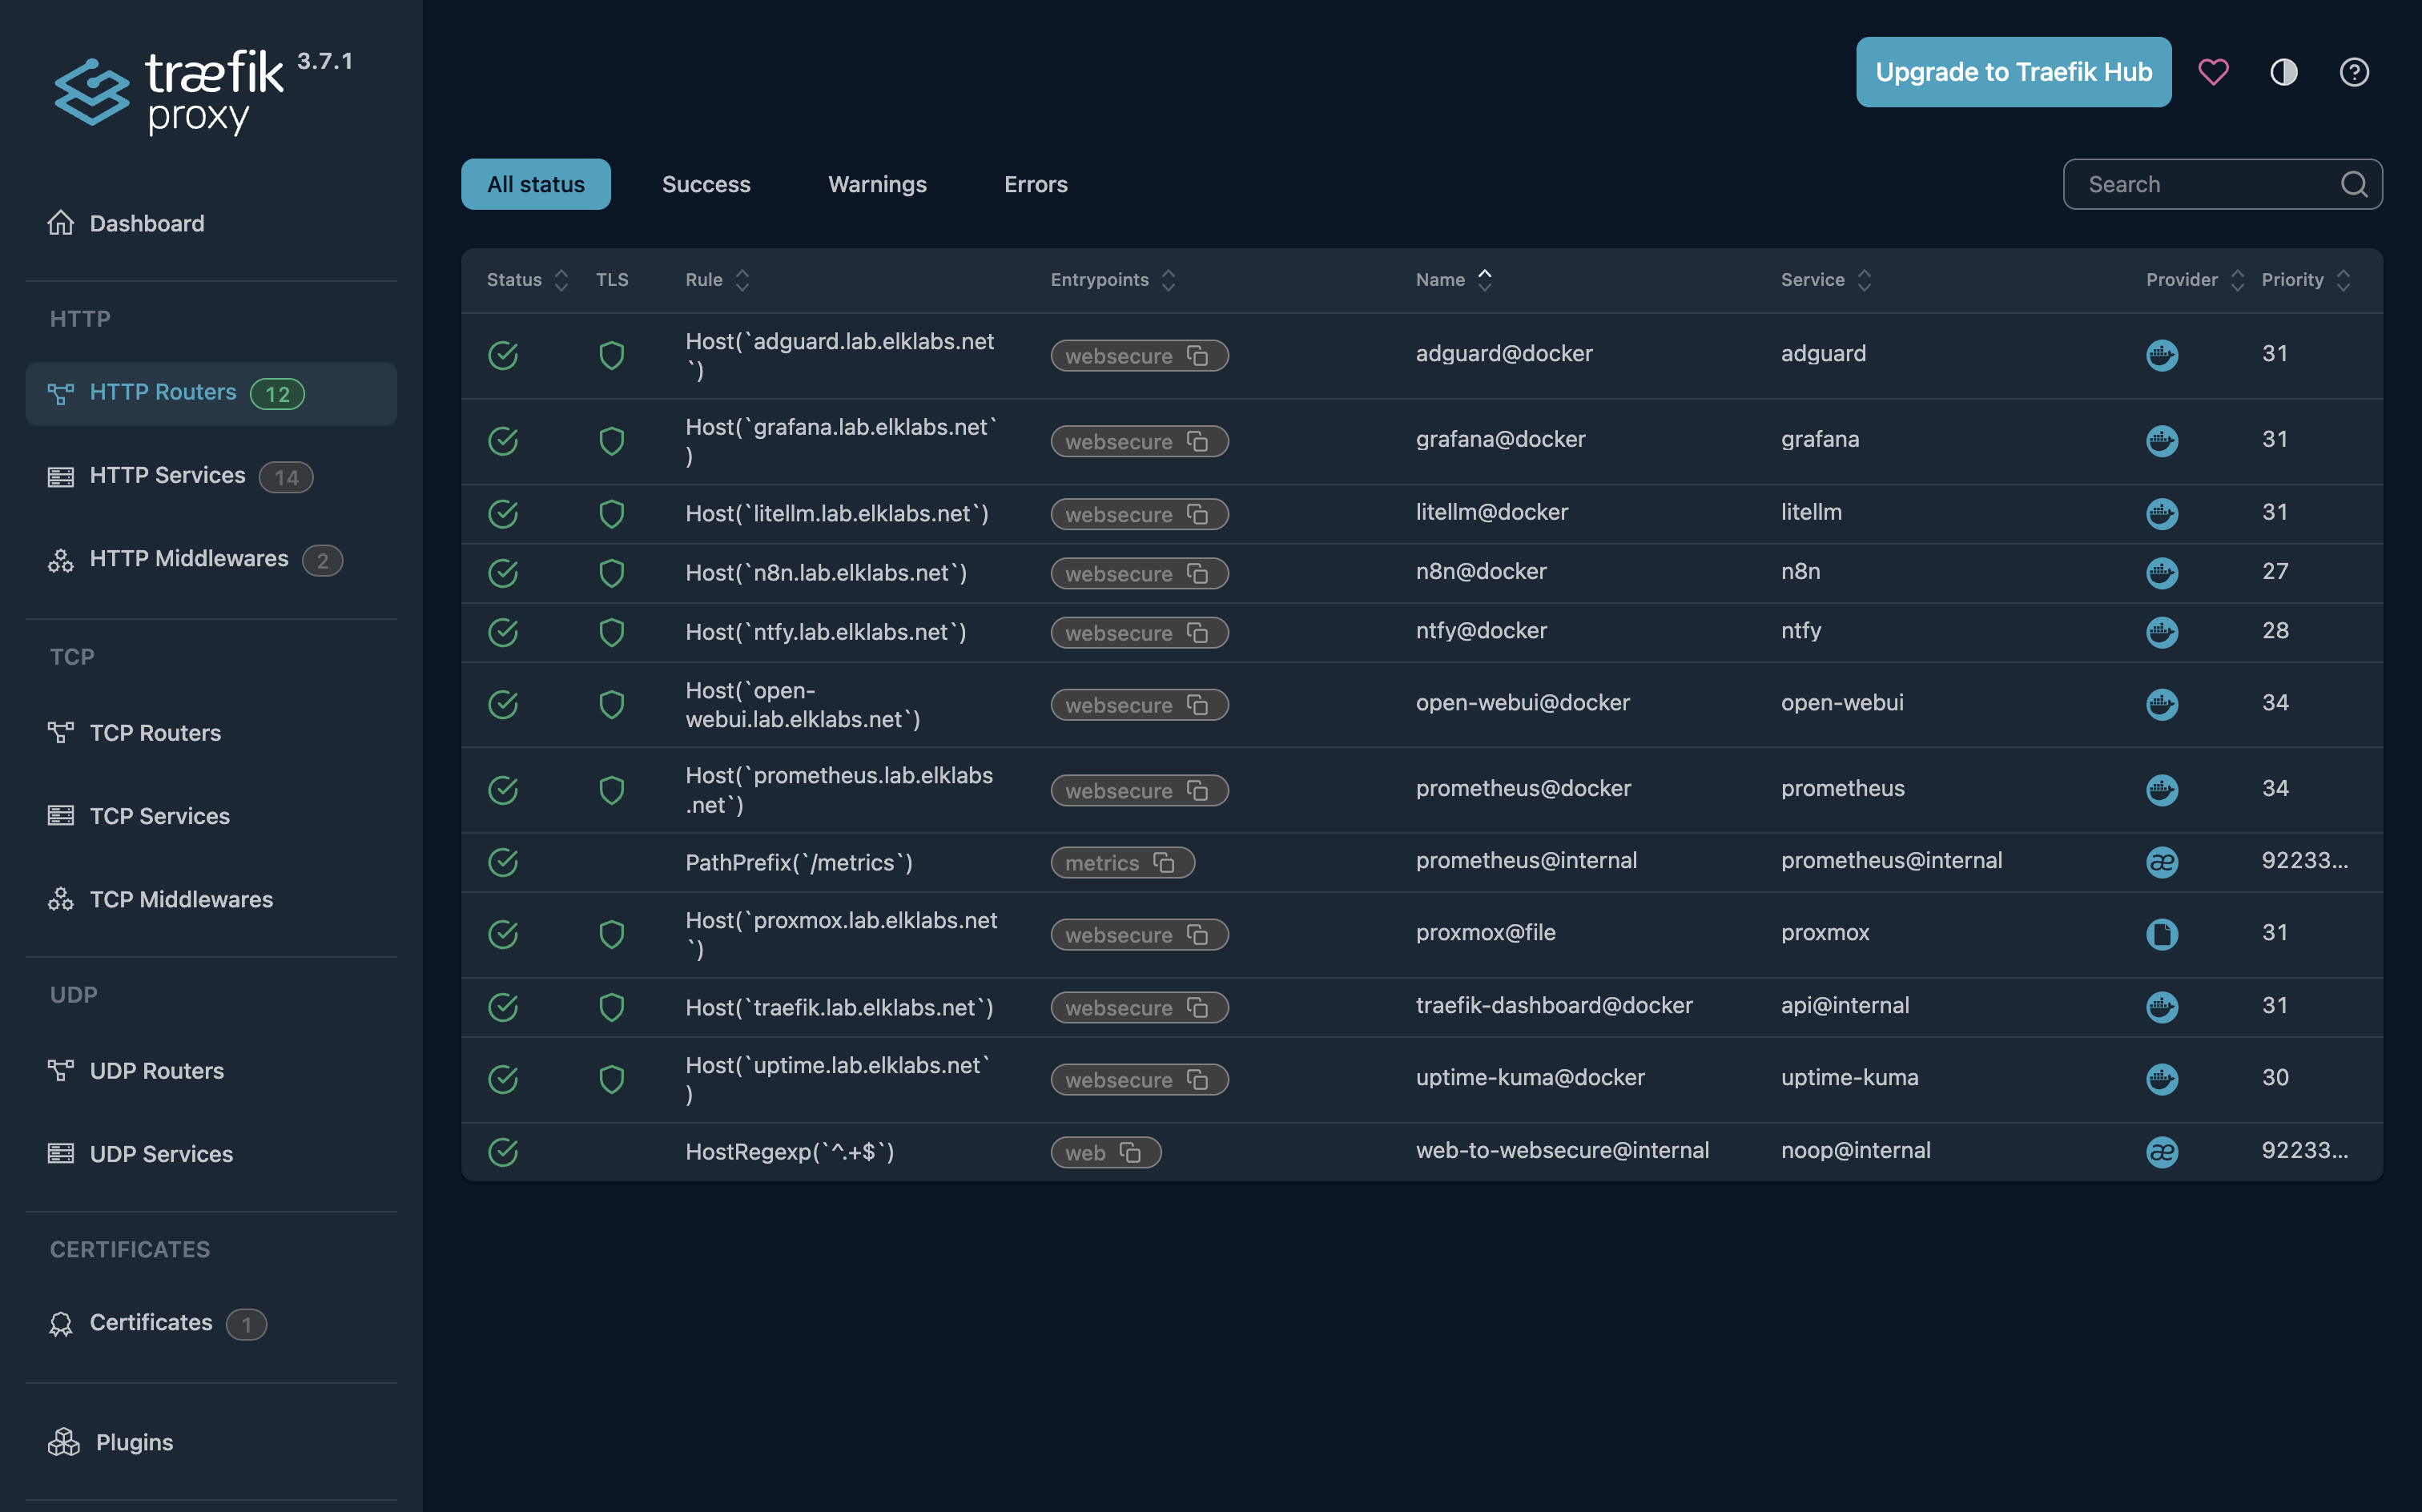Click priority 28 in ntfy row
This screenshot has width=2422, height=1512.
[2275, 631]
